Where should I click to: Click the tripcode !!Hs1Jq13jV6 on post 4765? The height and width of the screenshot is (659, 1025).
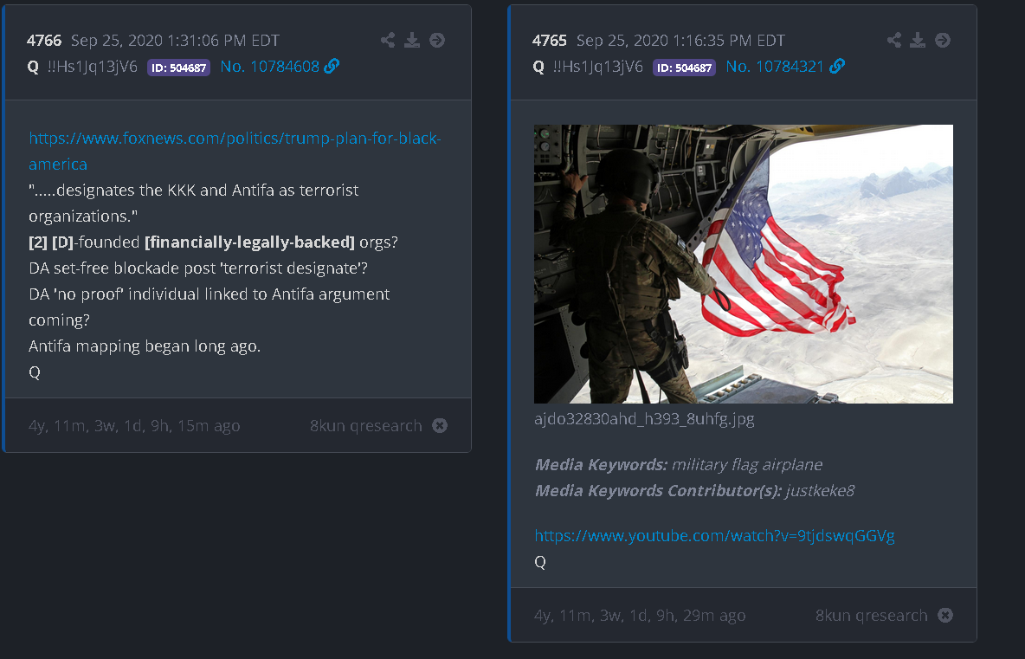(597, 67)
